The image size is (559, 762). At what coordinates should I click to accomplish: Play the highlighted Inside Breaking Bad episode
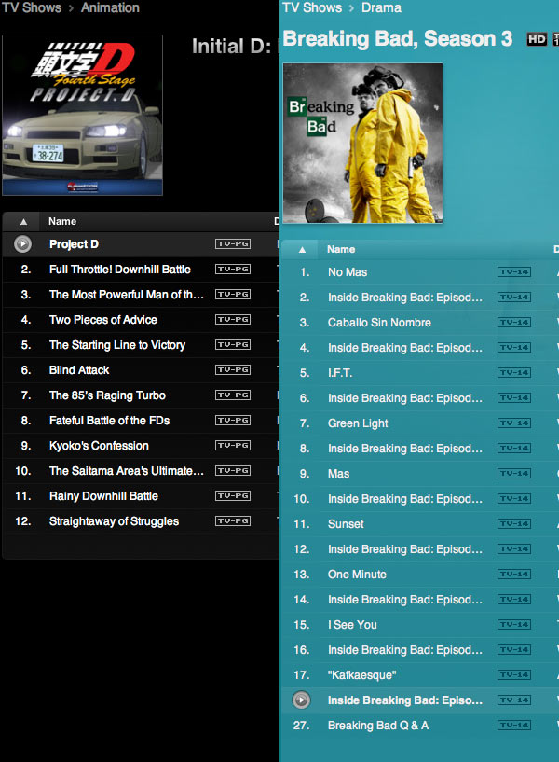tap(301, 700)
